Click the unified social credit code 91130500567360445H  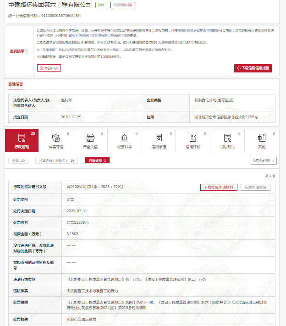61,16
